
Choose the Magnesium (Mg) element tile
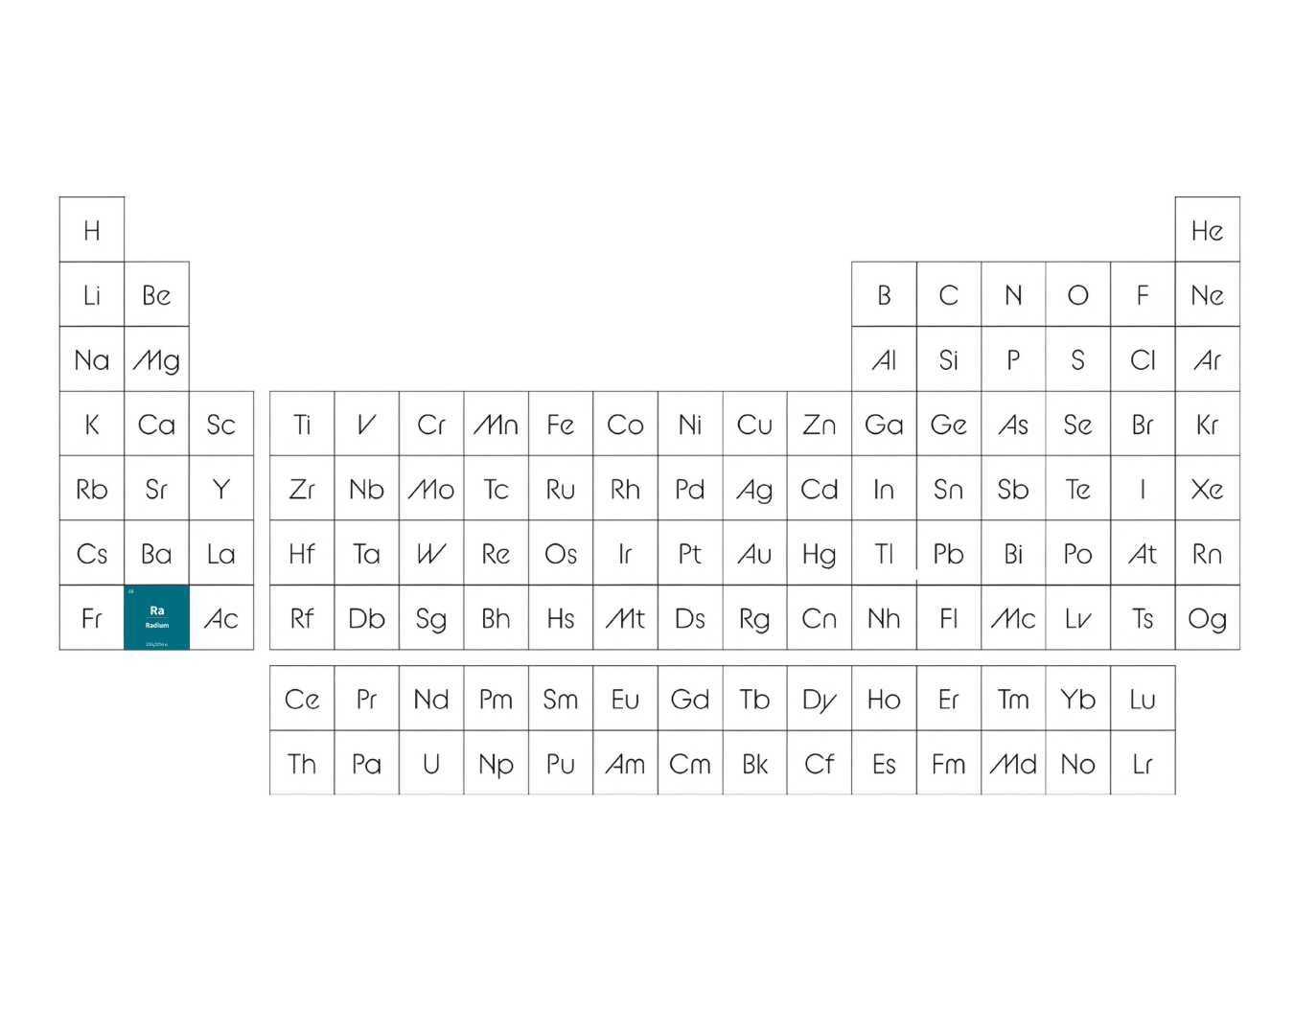point(157,359)
